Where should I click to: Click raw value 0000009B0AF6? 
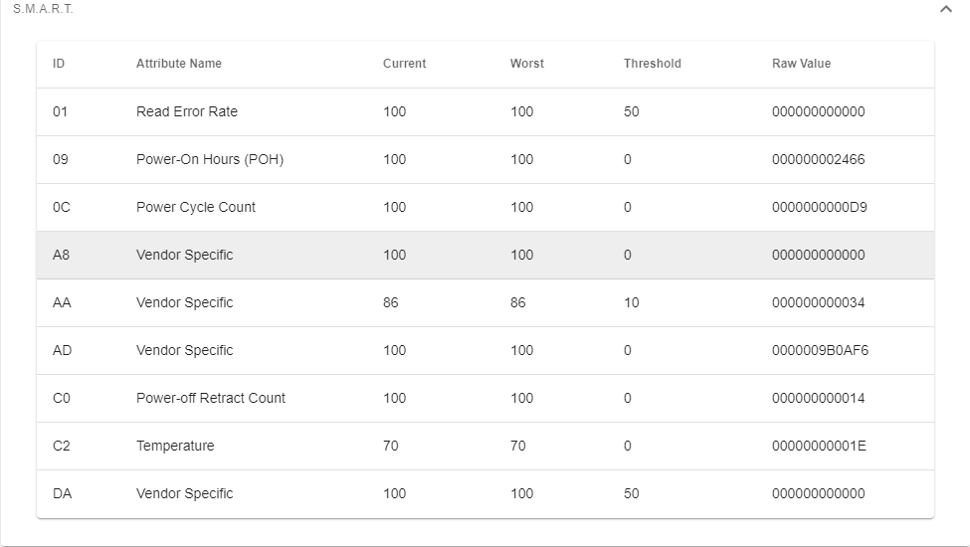coord(819,350)
